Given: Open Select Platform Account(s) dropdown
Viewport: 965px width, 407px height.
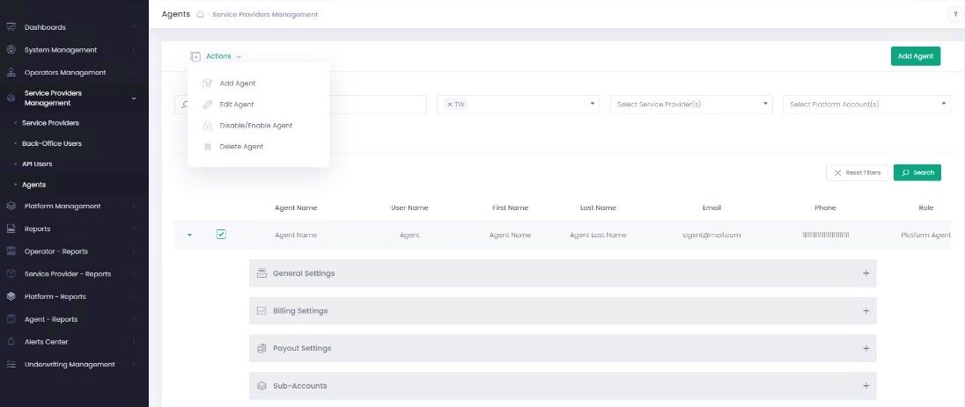Looking at the screenshot, I should [x=866, y=105].
